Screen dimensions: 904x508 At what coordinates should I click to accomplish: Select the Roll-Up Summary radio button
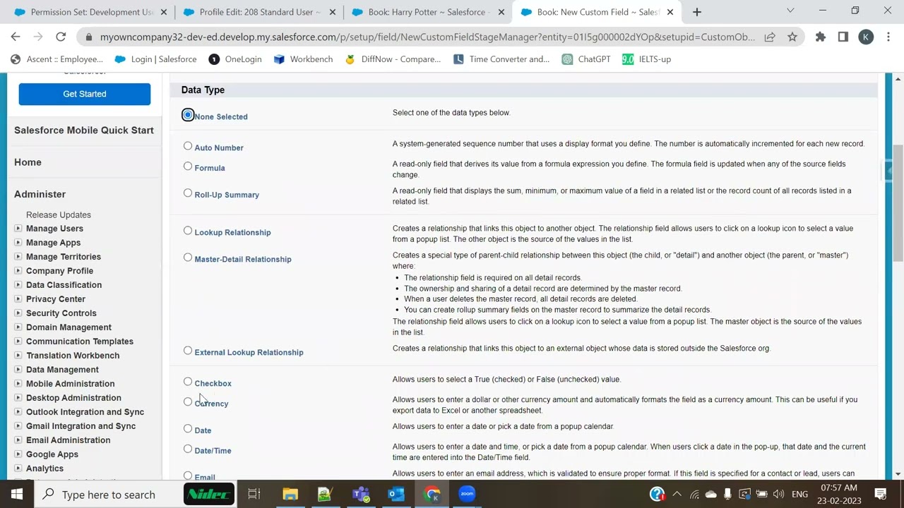(188, 193)
